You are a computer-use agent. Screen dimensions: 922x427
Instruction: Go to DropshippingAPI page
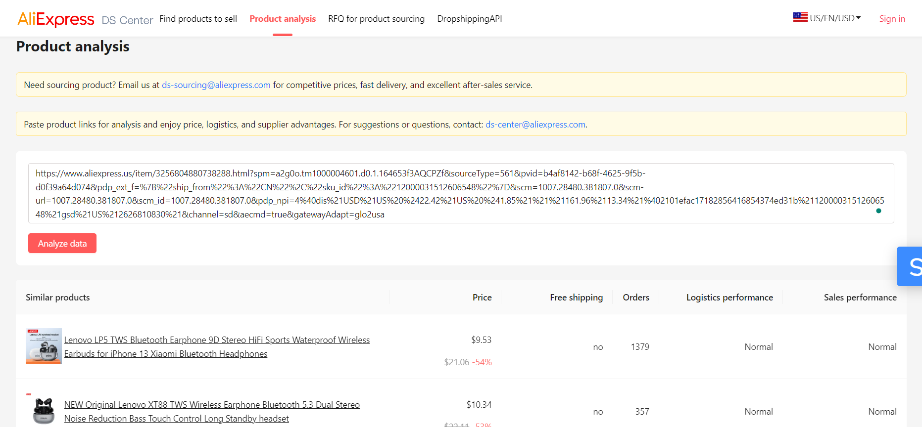(470, 19)
